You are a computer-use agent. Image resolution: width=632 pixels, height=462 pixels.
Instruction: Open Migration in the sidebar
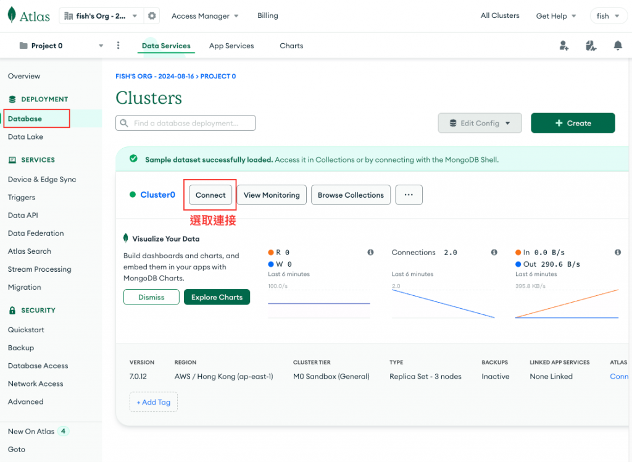tap(24, 287)
